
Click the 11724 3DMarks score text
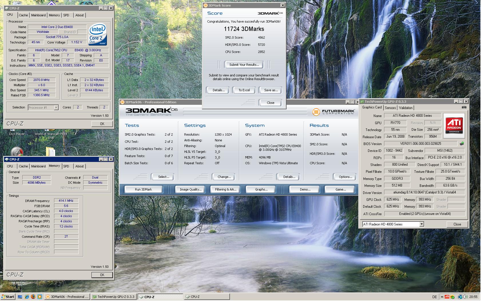coord(244,29)
